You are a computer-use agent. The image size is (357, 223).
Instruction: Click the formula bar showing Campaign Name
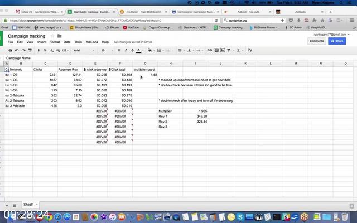click(178, 58)
